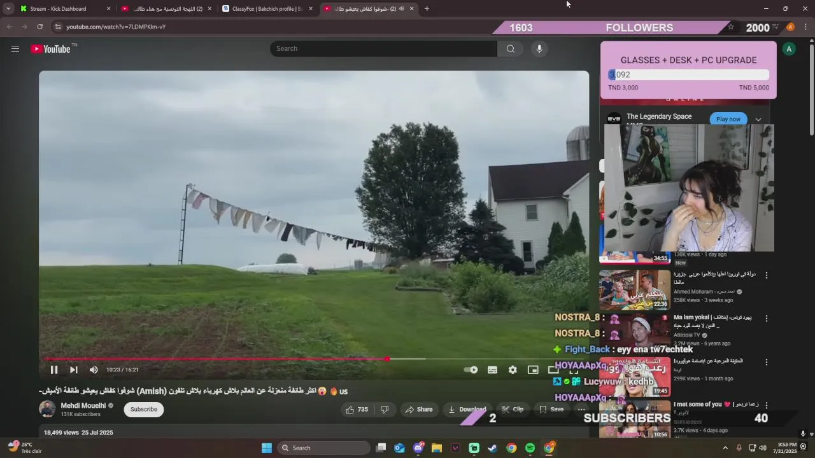Launch Outlook from the taskbar
Viewport: 815px width, 458px height.
click(399, 448)
